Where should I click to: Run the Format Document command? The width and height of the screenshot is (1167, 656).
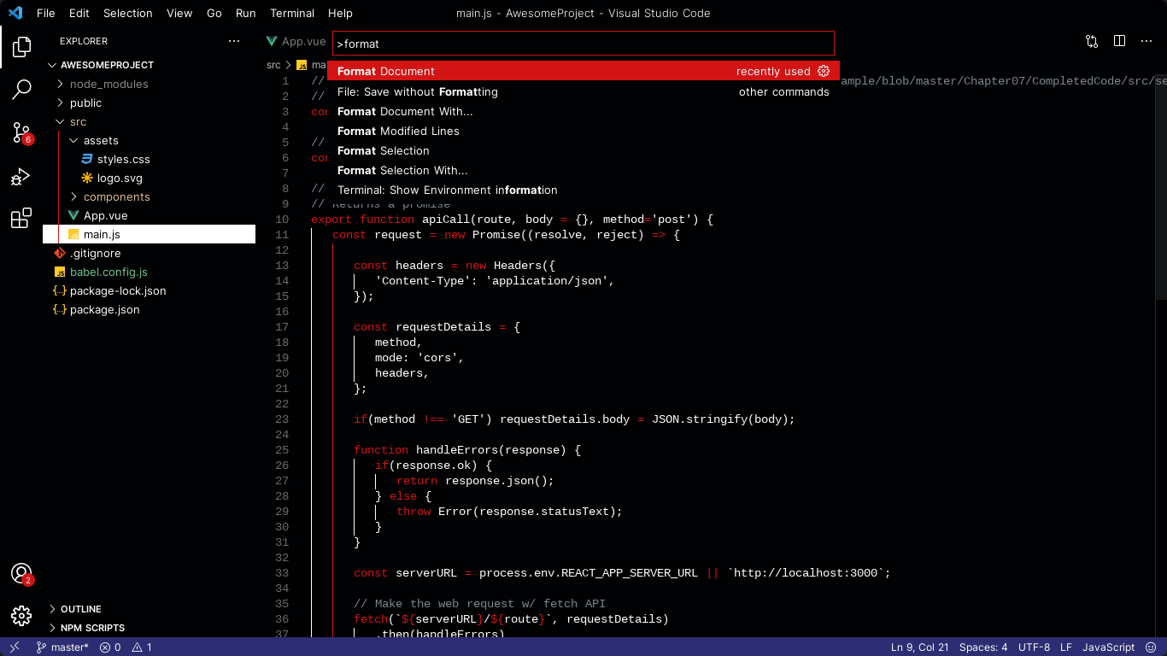(583, 71)
